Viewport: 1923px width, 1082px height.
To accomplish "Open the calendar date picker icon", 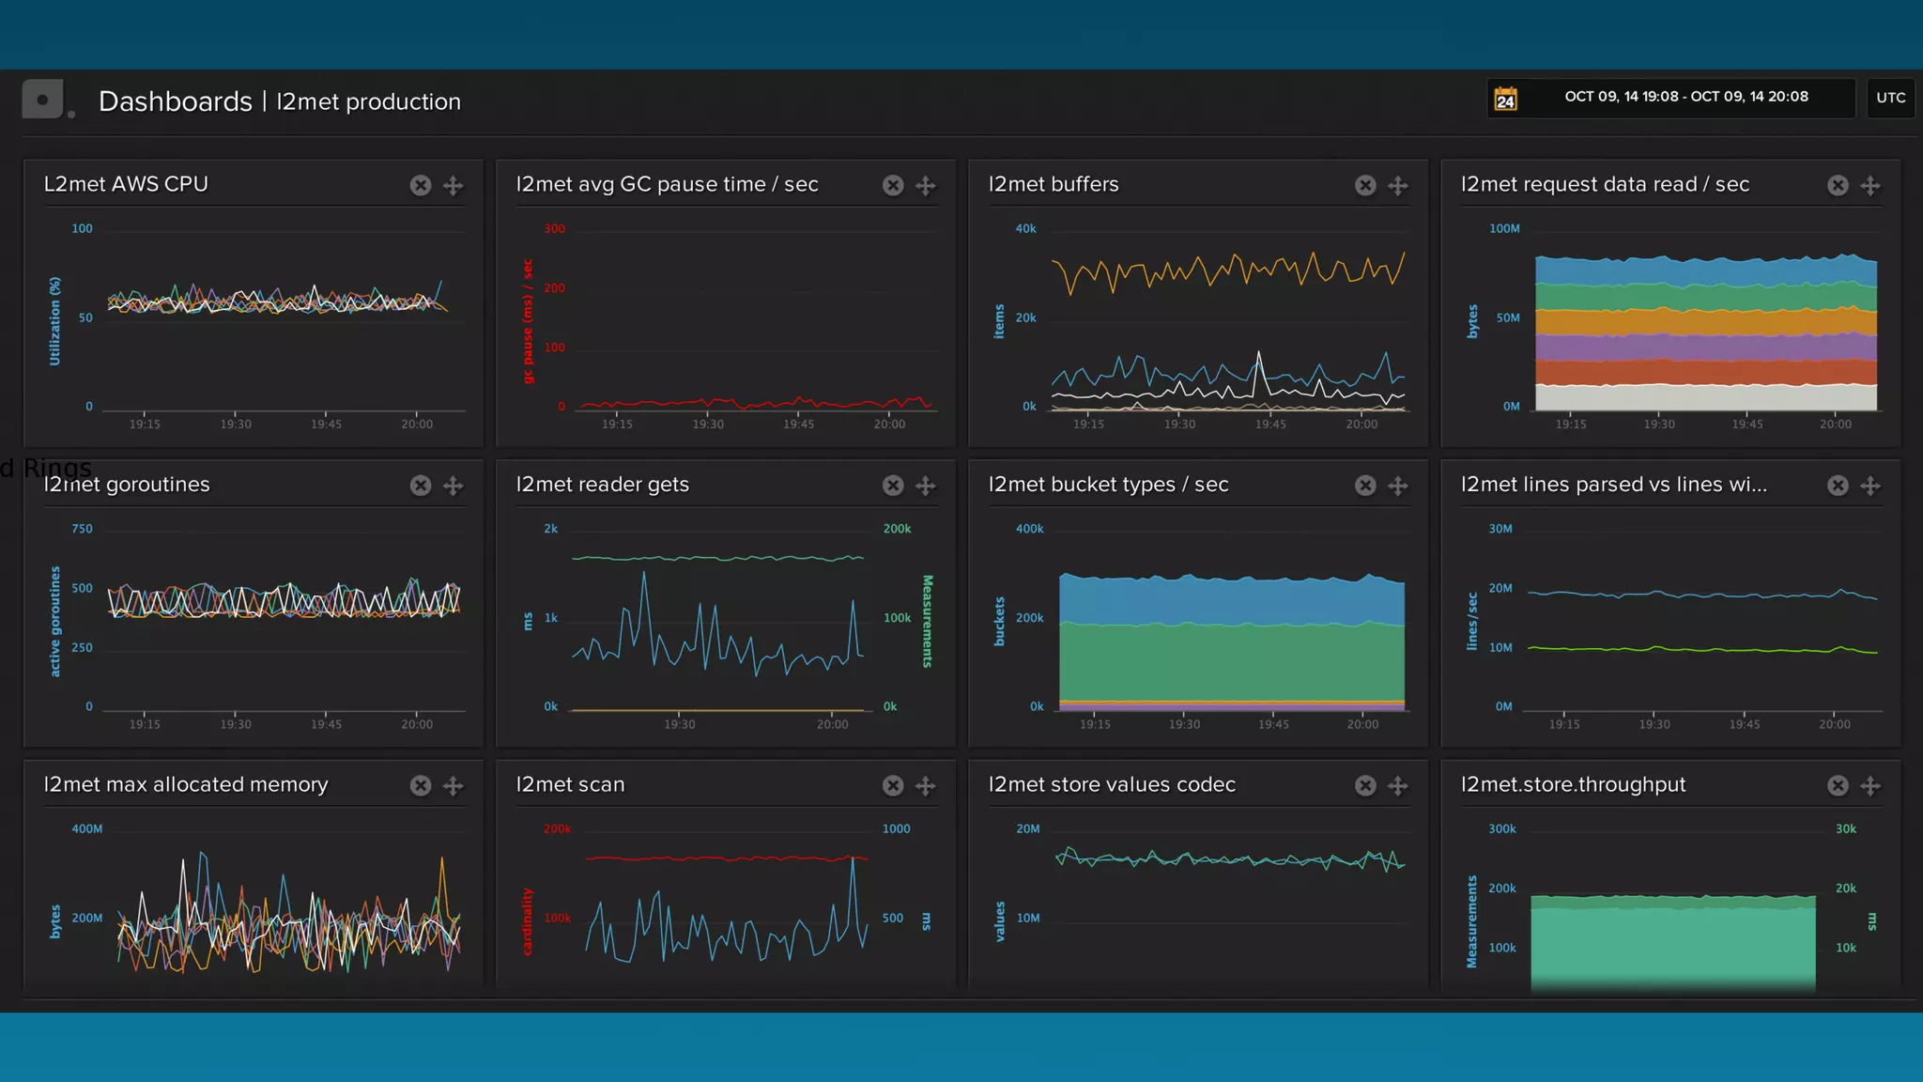I will (1506, 99).
